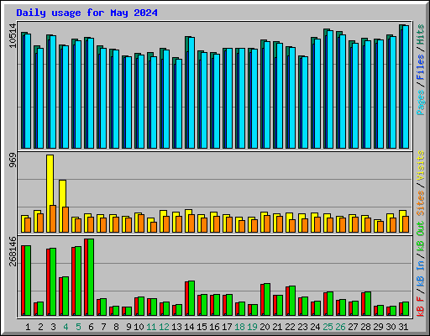Screen dimensions: 430x336
Task: Click day label 6 on the x-axis
Action: pyautogui.click(x=91, y=327)
